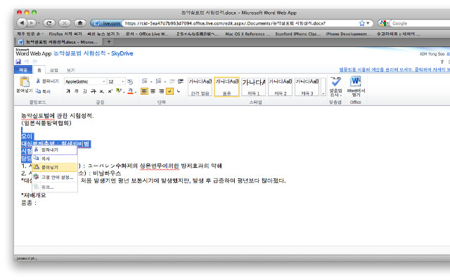450x280 pixels.
Task: Click the browser Stop button
Action: 65,23
